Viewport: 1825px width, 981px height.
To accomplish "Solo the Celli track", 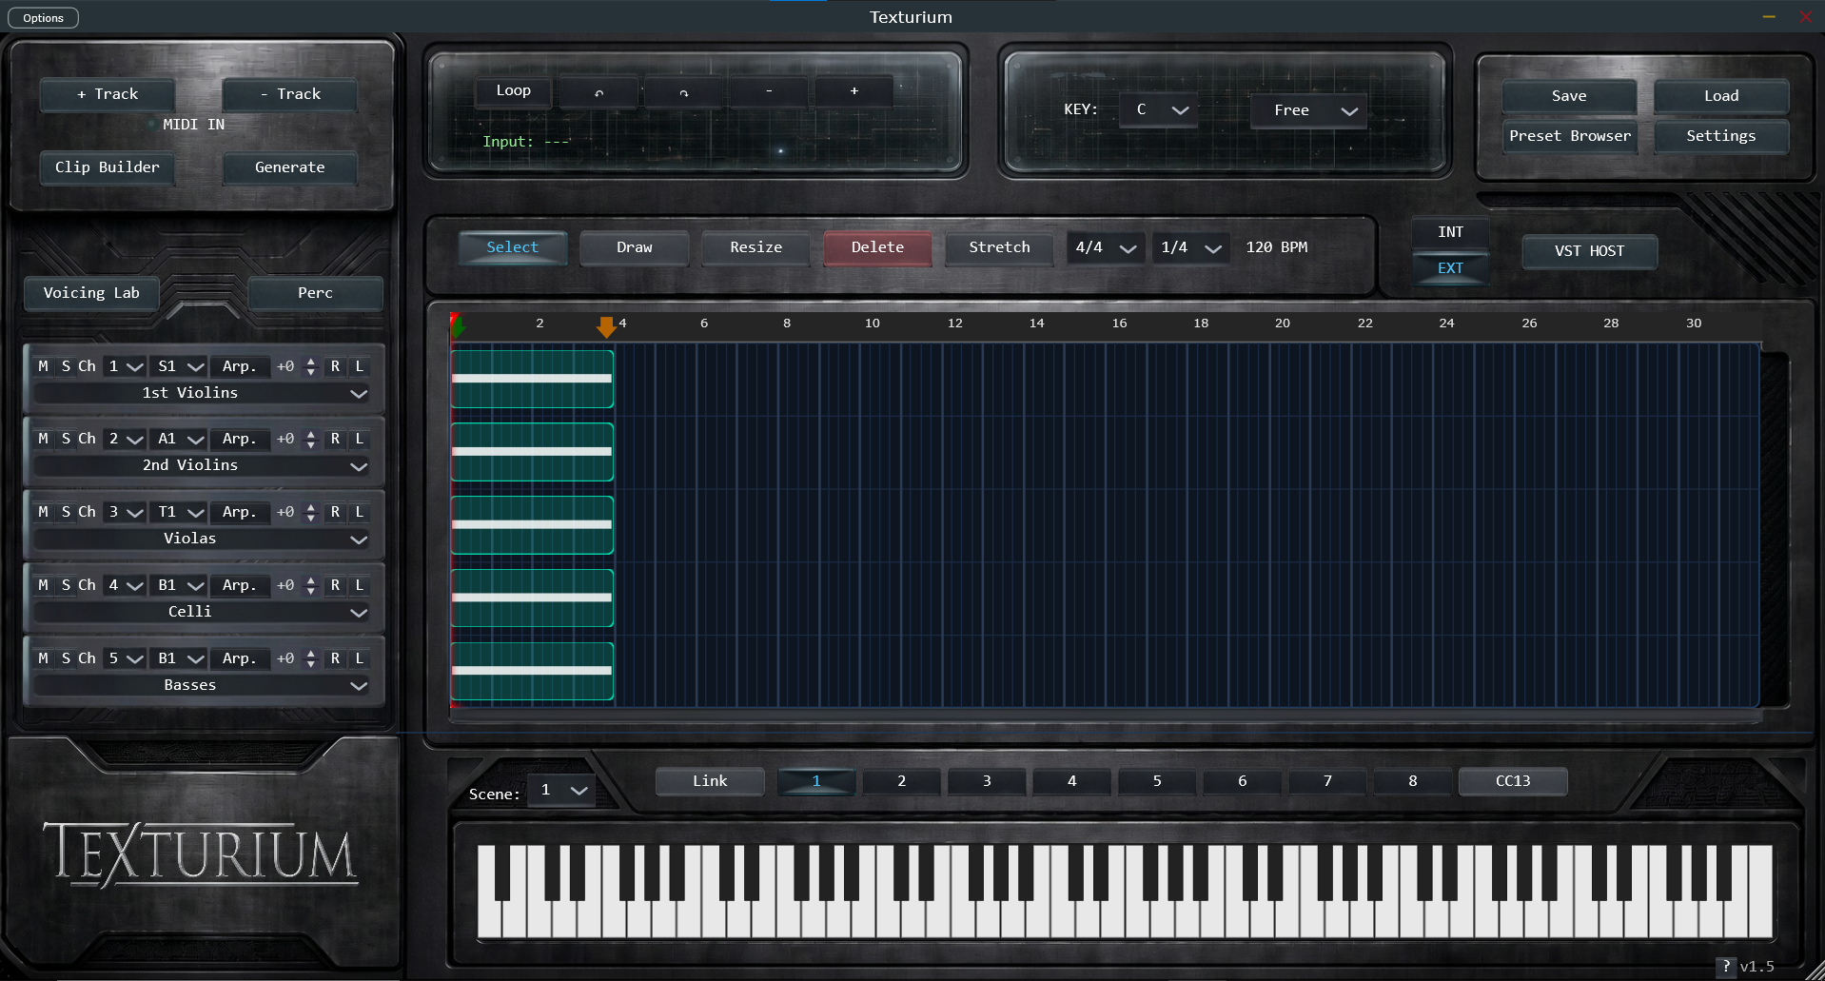I will click(x=66, y=585).
